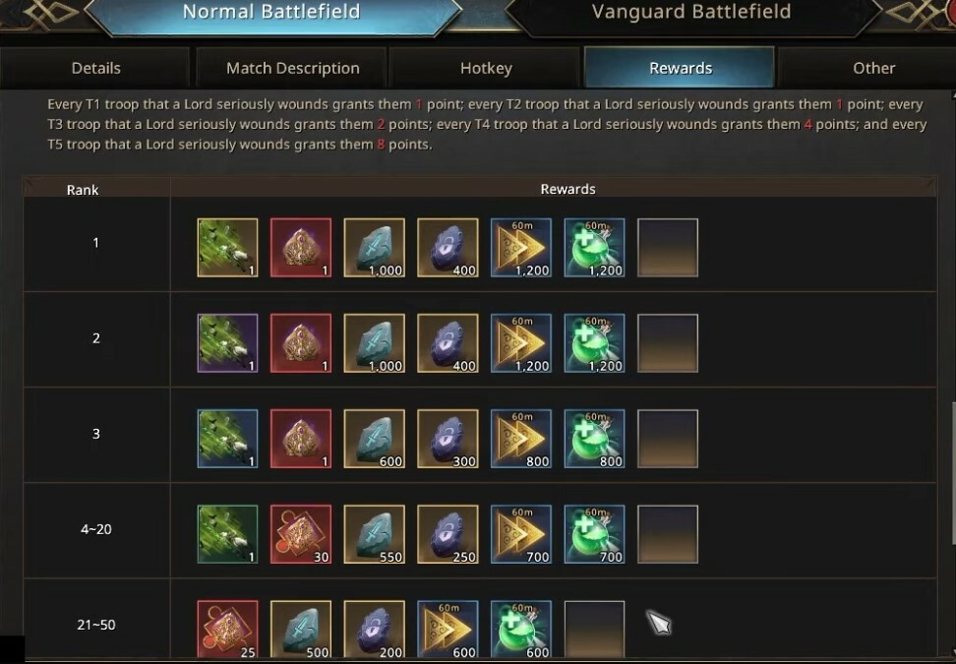Click rank 2 green healing orb icon
The height and width of the screenshot is (664, 956).
[594, 343]
